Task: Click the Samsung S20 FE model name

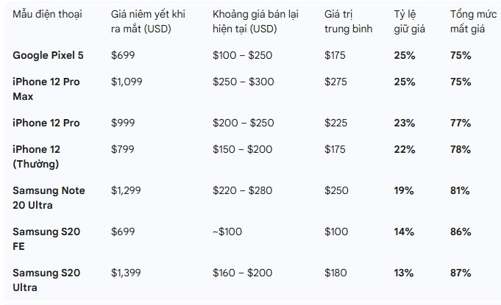Action: click(x=46, y=239)
